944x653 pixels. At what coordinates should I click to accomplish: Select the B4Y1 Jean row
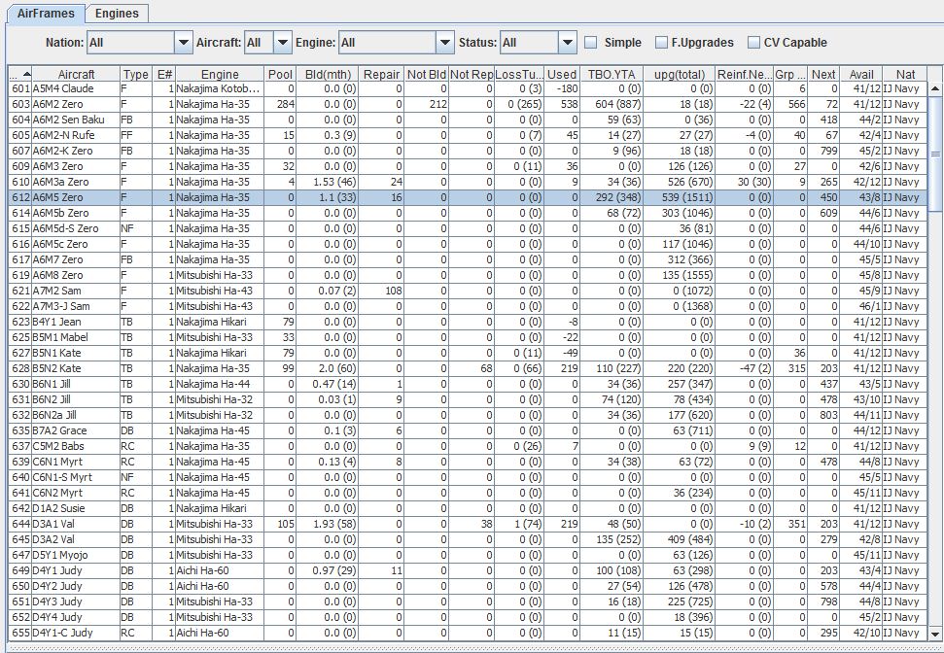click(x=468, y=322)
